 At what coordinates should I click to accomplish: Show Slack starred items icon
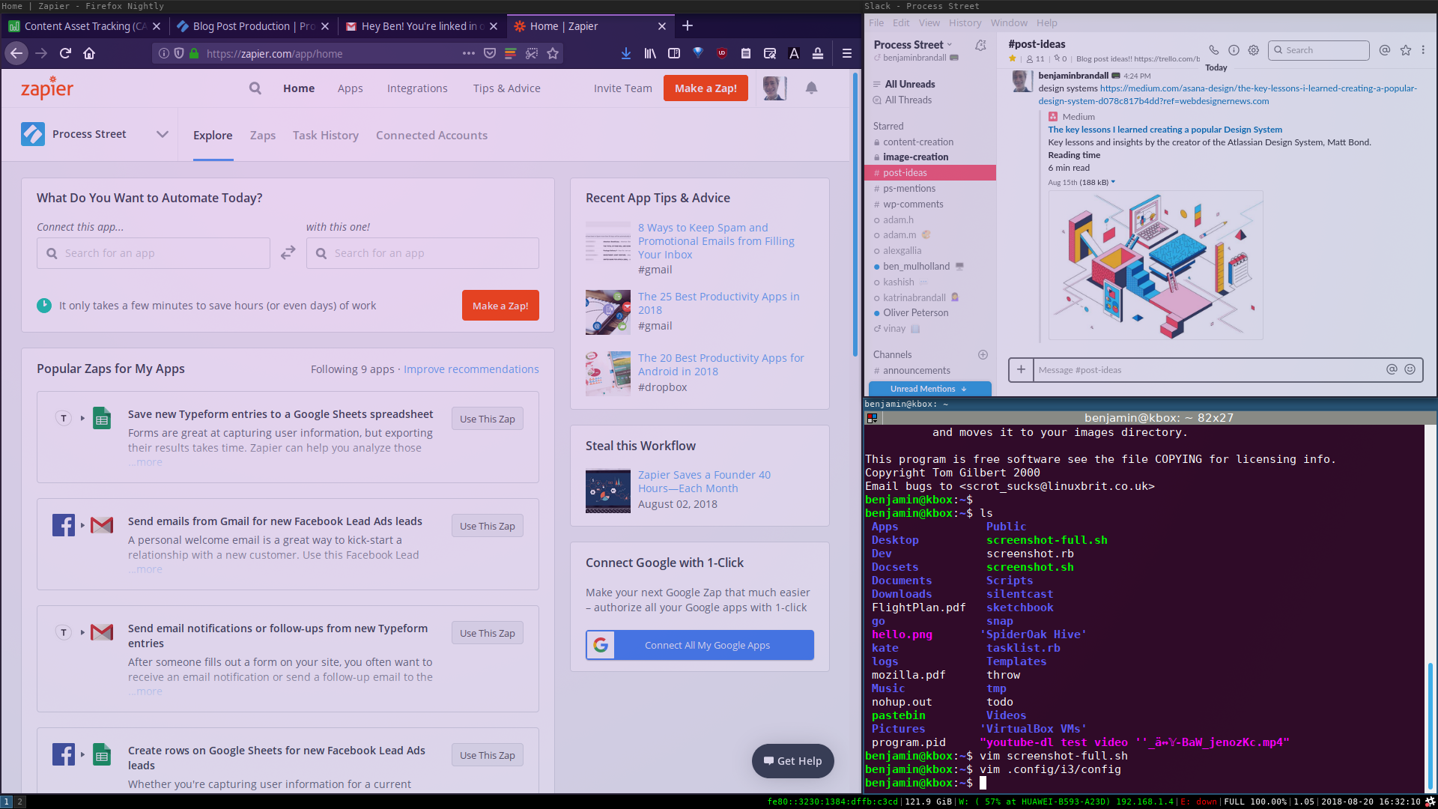(1406, 50)
